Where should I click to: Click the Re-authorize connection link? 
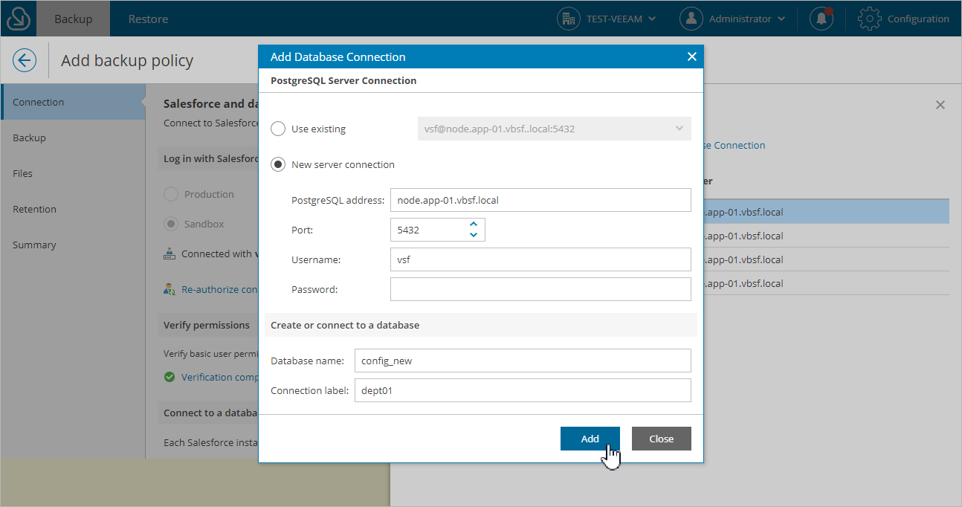[x=219, y=289]
